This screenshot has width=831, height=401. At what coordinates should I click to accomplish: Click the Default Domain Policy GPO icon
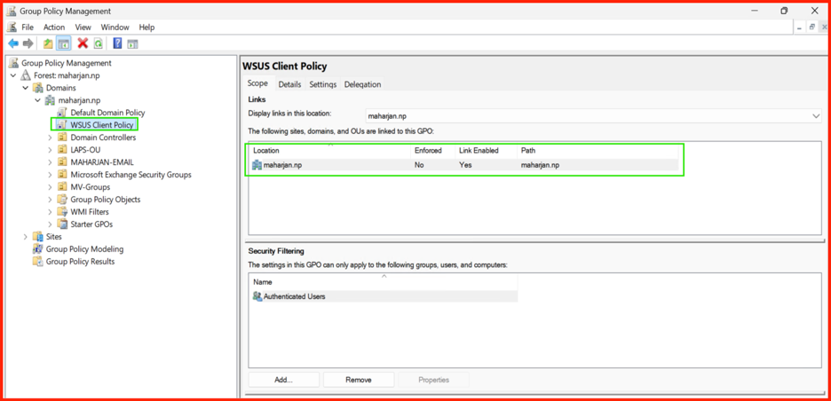coord(63,113)
